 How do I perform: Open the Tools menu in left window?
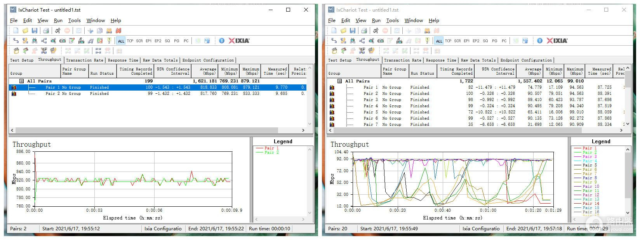tap(74, 21)
